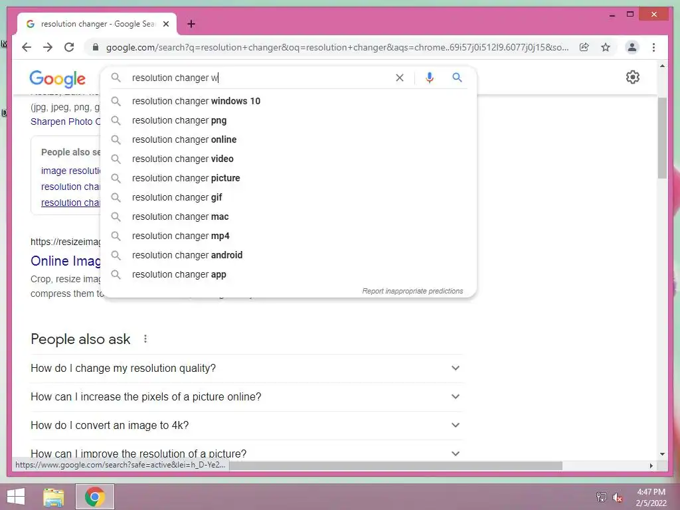This screenshot has width=680, height=510.
Task: Click the Chrome address bar URL
Action: [x=337, y=47]
